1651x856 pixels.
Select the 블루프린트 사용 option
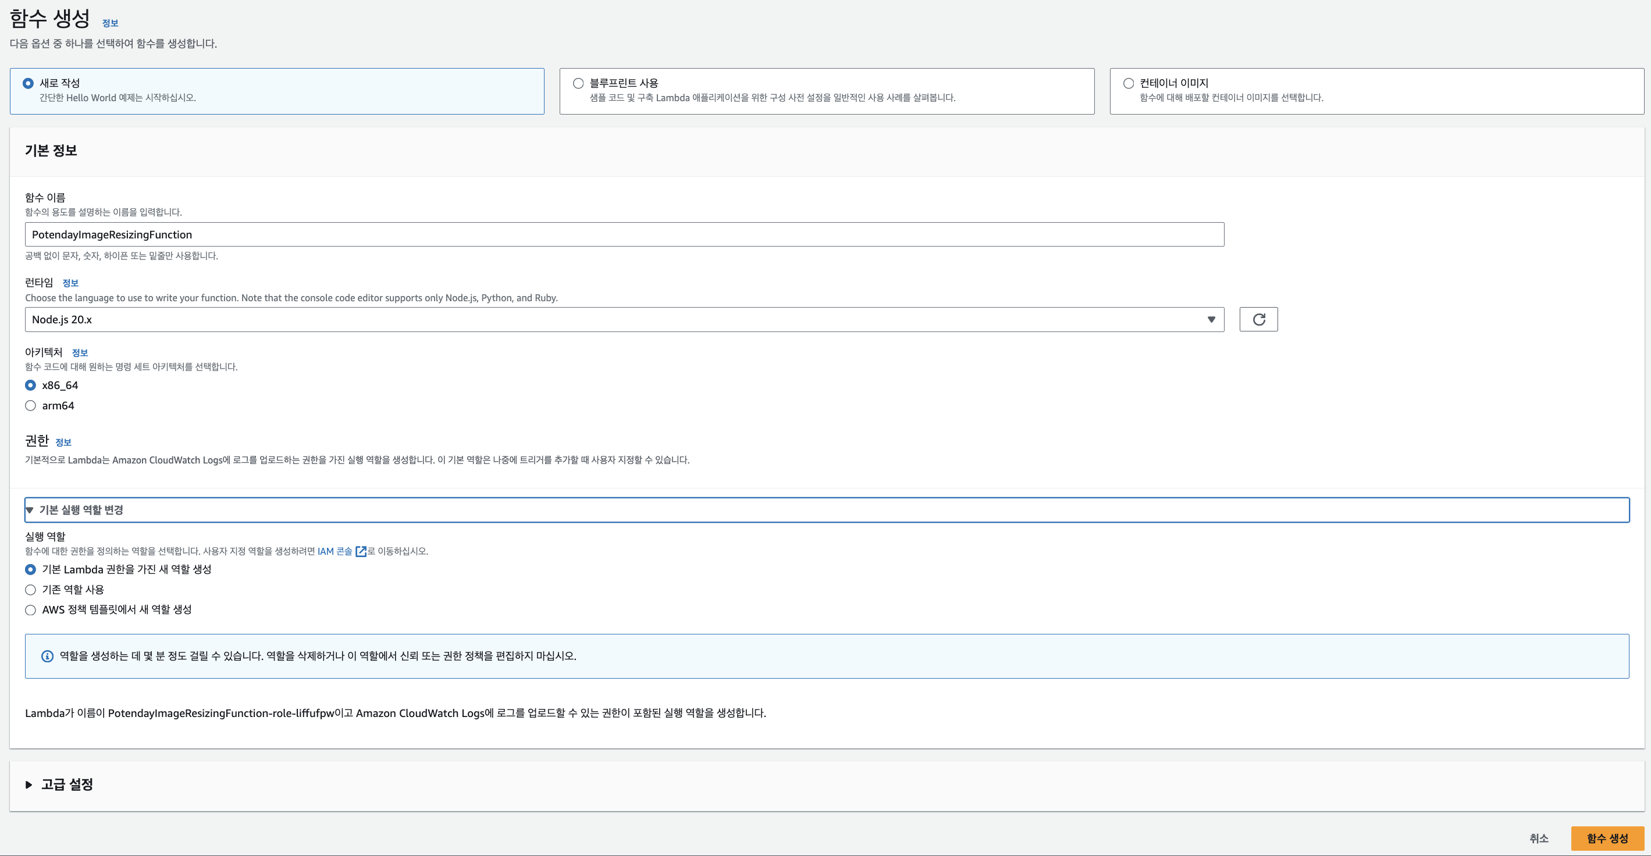coord(827,91)
